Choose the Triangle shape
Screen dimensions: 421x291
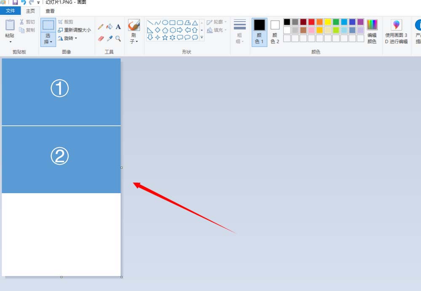click(195, 23)
